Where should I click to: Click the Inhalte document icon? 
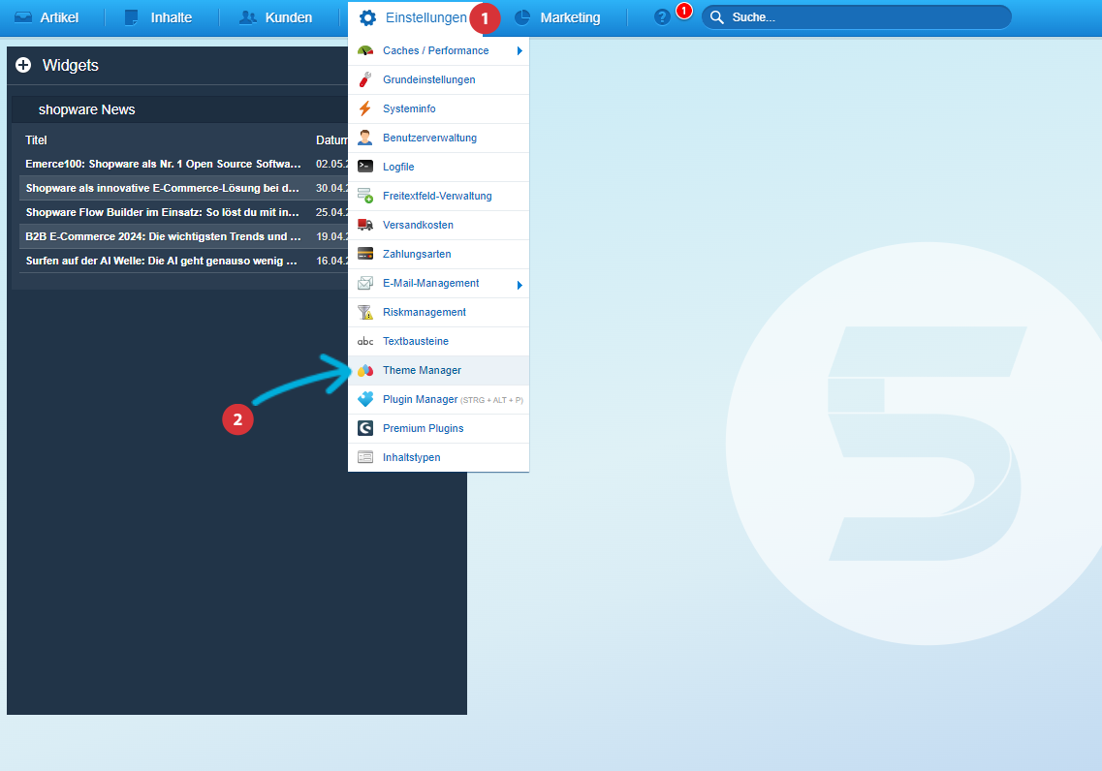coord(131,17)
